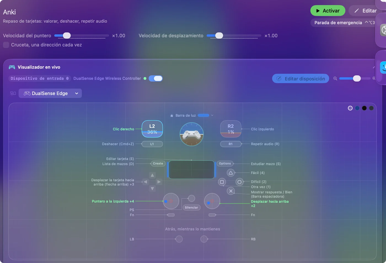The image size is (386, 263).
Task: Choose the white-ringed purple background swatch
Action: point(350,108)
